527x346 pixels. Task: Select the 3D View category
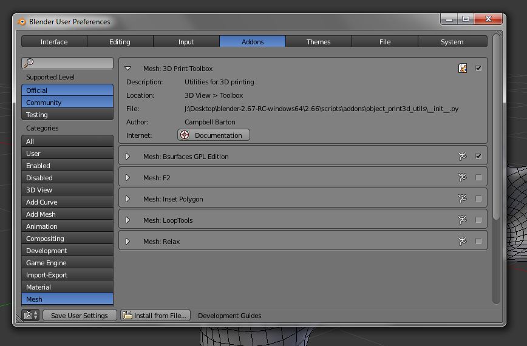coord(67,190)
